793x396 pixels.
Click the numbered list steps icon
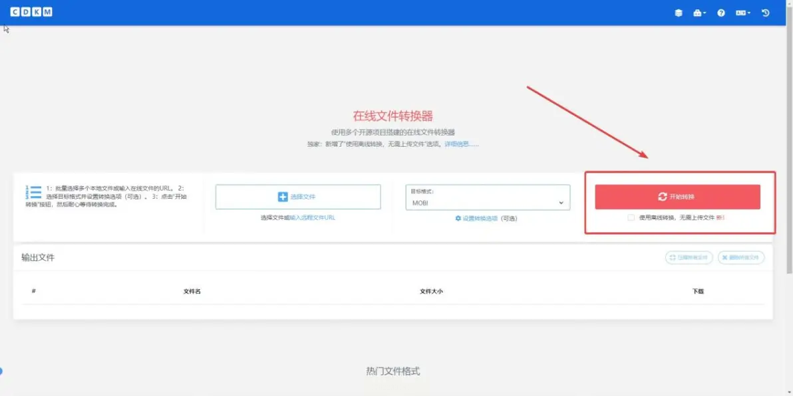point(33,193)
